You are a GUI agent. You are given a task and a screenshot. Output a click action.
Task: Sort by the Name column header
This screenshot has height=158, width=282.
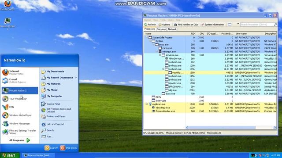pos(164,34)
